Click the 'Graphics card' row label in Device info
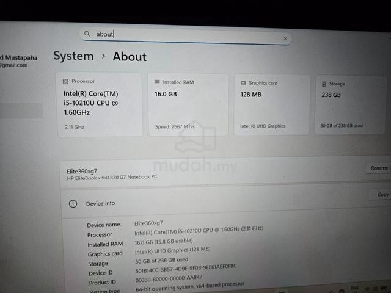The image size is (391, 293). (x=105, y=254)
